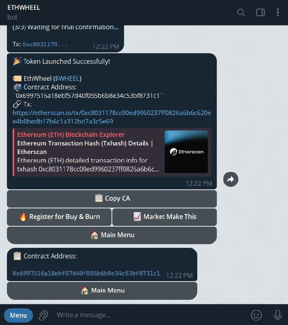Click the 12:22 PM timestamp on launch message
This screenshot has width=288, height=325.
coord(199,184)
